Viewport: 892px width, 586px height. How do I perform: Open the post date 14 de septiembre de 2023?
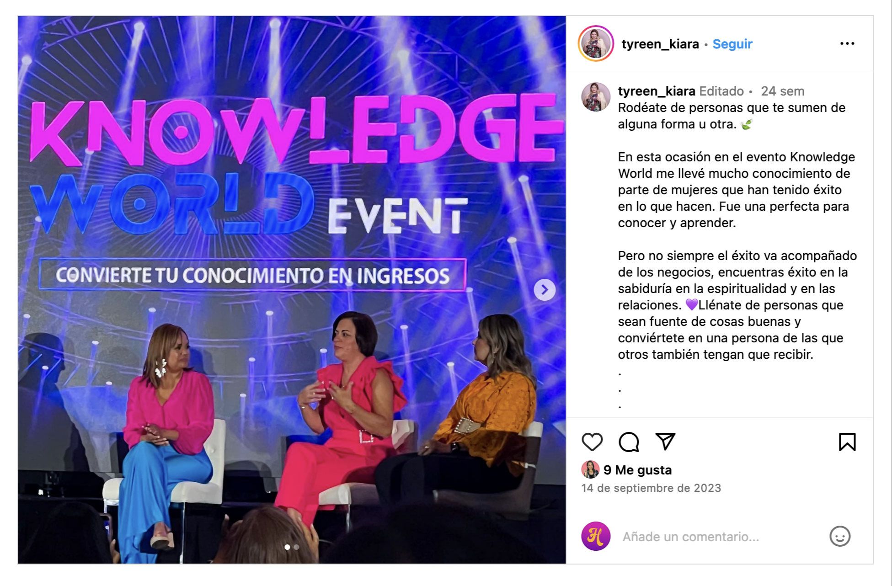click(x=651, y=488)
